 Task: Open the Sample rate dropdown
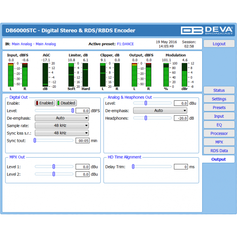[62, 126]
